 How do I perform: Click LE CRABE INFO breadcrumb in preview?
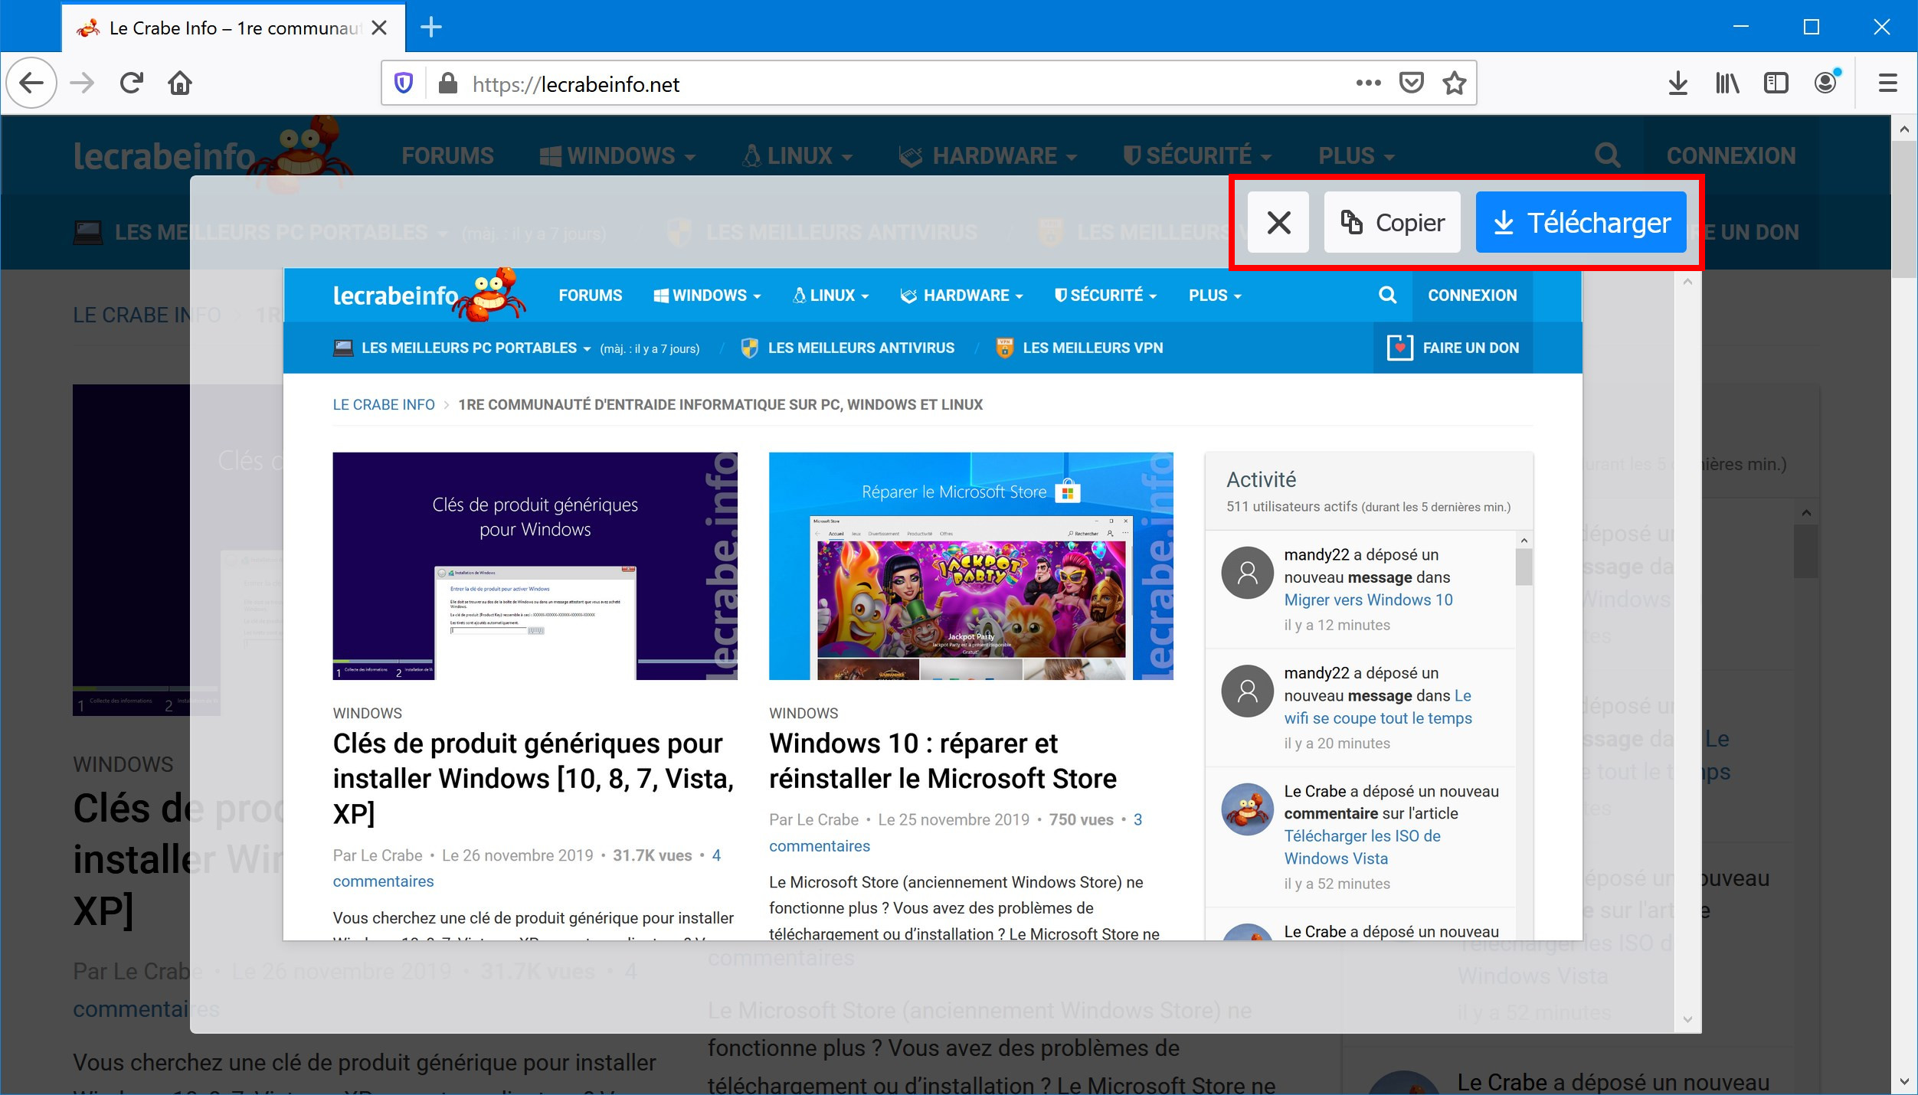coord(384,405)
